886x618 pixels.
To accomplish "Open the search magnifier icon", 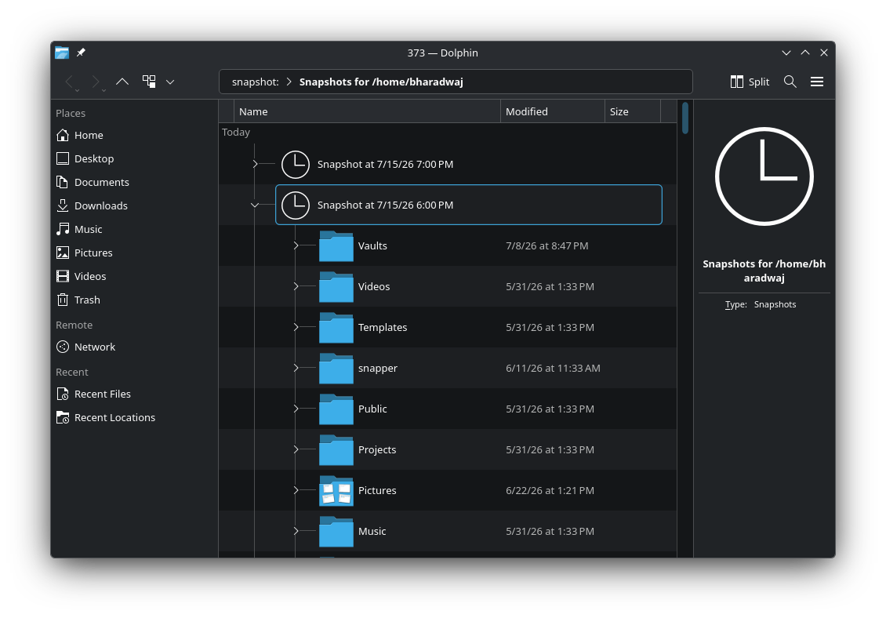I will coord(790,82).
